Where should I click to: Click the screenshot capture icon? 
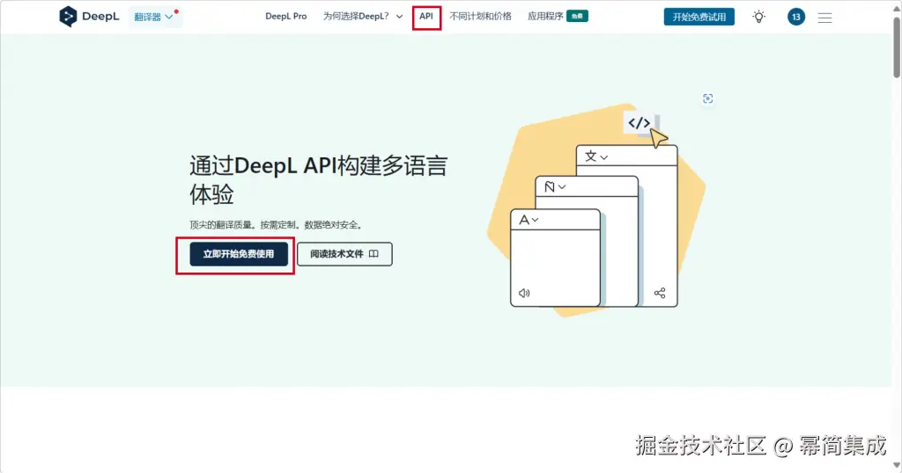707,98
